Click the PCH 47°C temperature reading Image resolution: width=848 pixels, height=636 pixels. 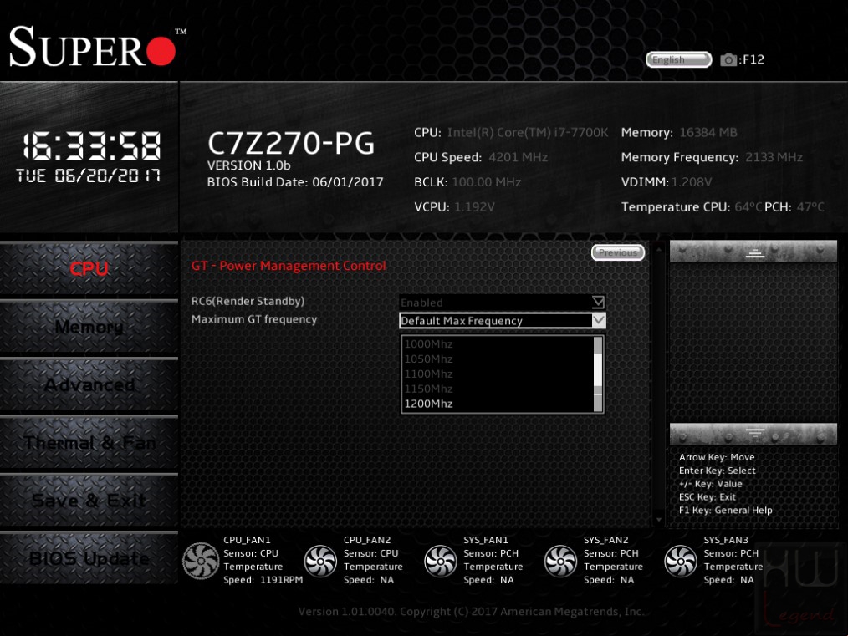coord(810,207)
